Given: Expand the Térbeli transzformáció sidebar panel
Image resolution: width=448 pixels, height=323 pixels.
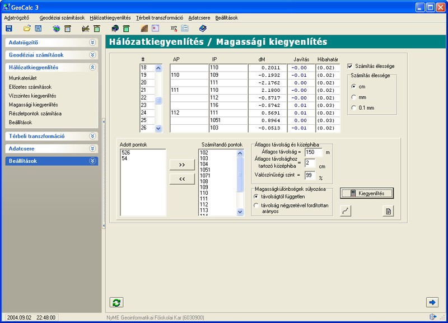Looking at the screenshot, I should 92,136.
